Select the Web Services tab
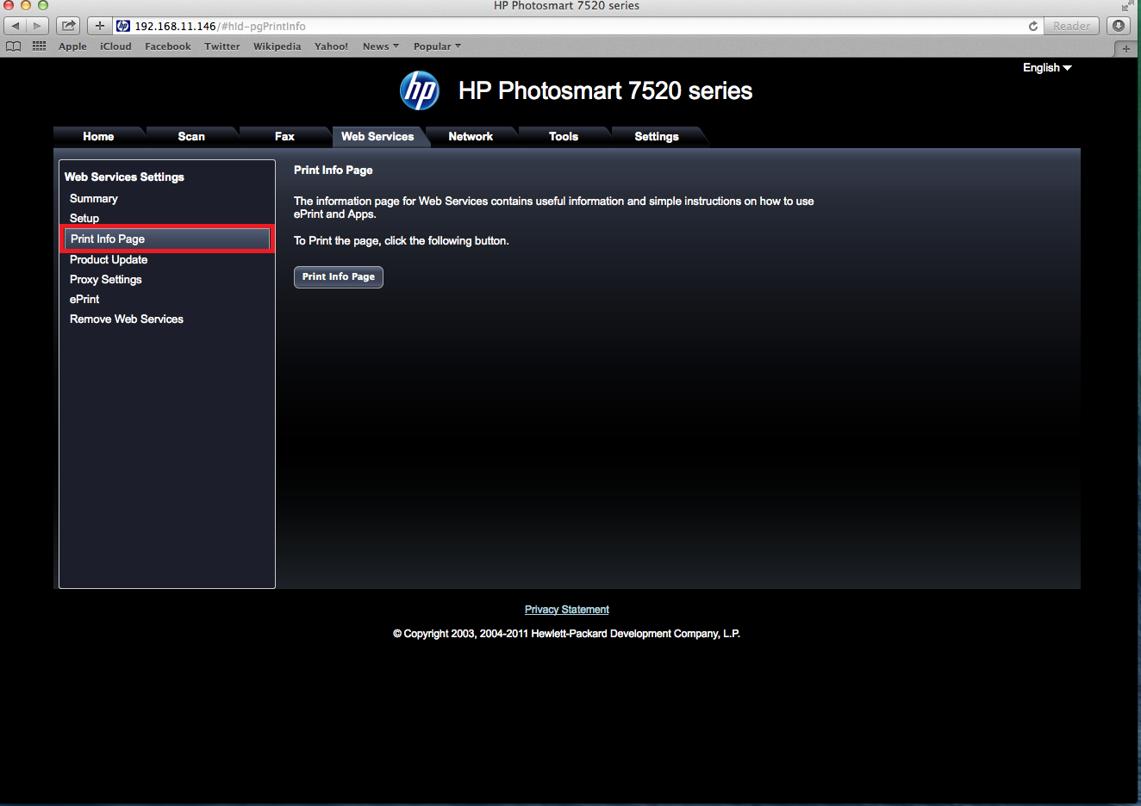The height and width of the screenshot is (806, 1141). 377,136
